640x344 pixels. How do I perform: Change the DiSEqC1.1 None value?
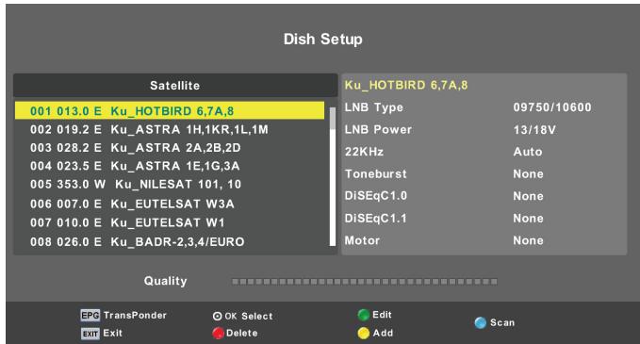click(x=528, y=219)
